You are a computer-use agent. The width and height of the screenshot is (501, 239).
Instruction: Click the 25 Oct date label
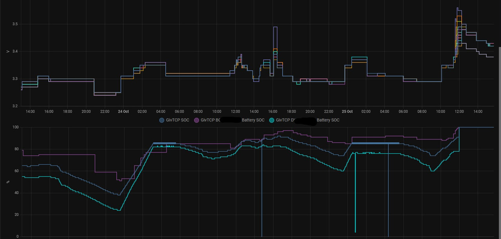point(347,111)
